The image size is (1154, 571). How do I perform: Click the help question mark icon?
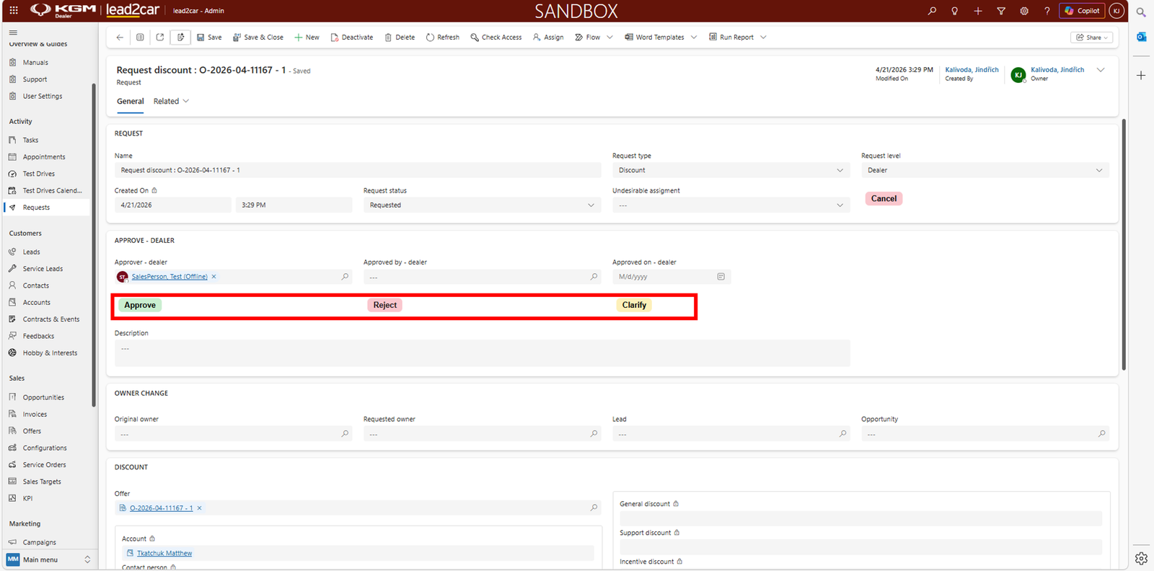coord(1047,11)
